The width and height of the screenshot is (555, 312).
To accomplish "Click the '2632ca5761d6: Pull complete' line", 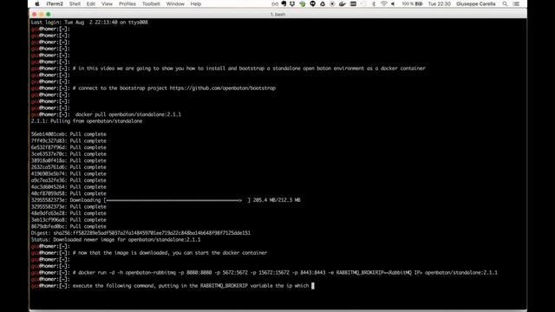I will pyautogui.click(x=69, y=167).
